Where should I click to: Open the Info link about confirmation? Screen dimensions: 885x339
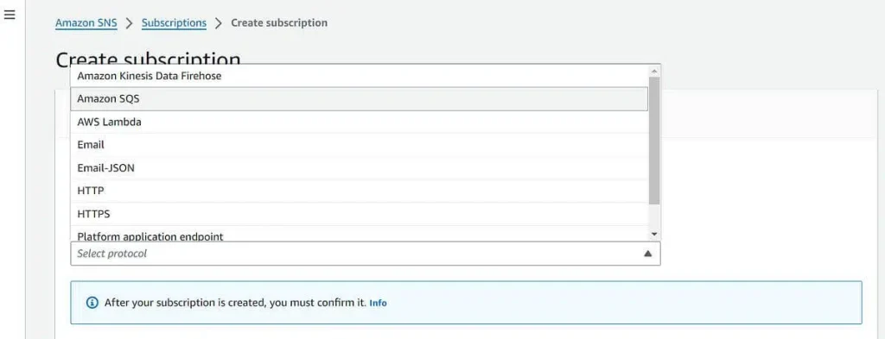click(379, 303)
